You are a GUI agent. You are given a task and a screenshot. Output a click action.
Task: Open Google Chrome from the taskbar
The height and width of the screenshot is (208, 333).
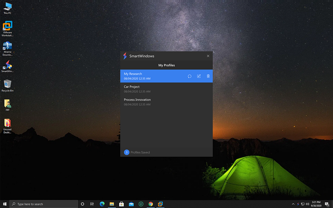(151, 204)
